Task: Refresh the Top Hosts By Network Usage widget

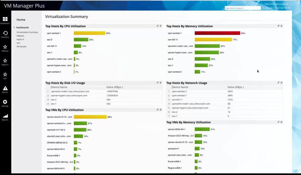Action: coord(281,83)
